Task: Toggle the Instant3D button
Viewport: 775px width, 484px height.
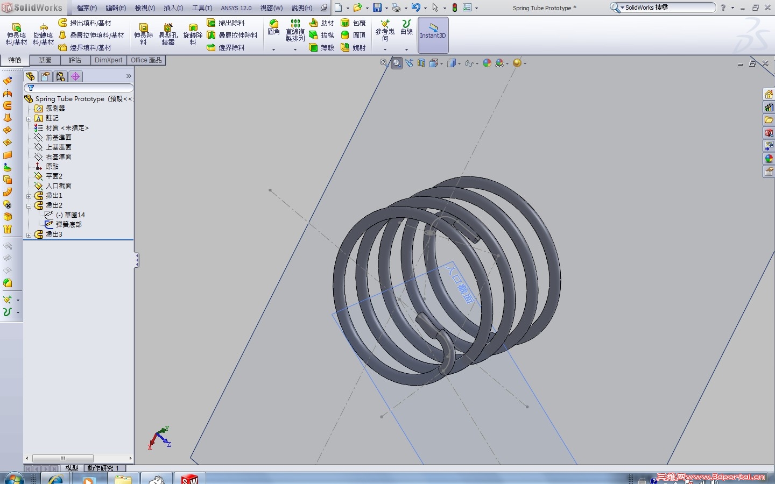Action: [433, 34]
